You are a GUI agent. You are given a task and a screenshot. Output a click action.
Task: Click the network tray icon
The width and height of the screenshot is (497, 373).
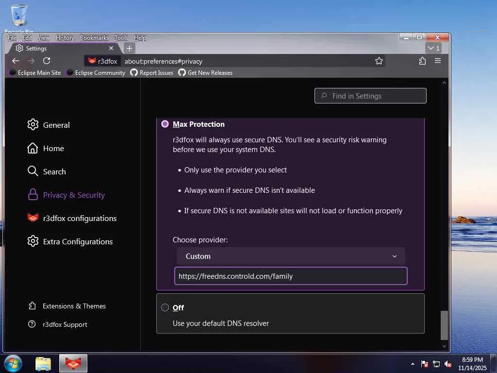(436, 364)
